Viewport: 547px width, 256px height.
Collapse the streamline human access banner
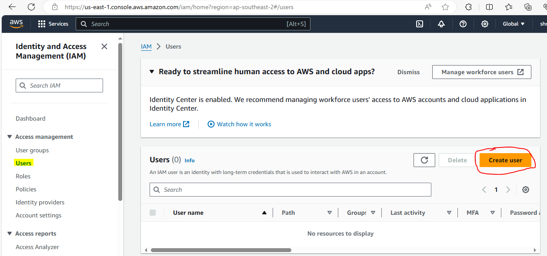152,72
